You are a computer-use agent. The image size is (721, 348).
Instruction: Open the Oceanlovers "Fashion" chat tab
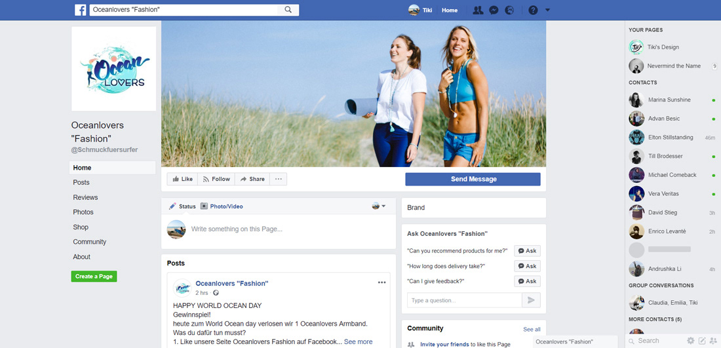[575, 341]
